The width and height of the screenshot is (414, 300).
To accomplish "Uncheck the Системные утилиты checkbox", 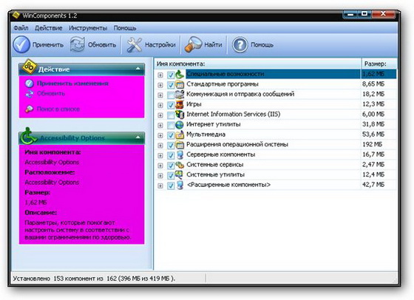I will [171, 175].
